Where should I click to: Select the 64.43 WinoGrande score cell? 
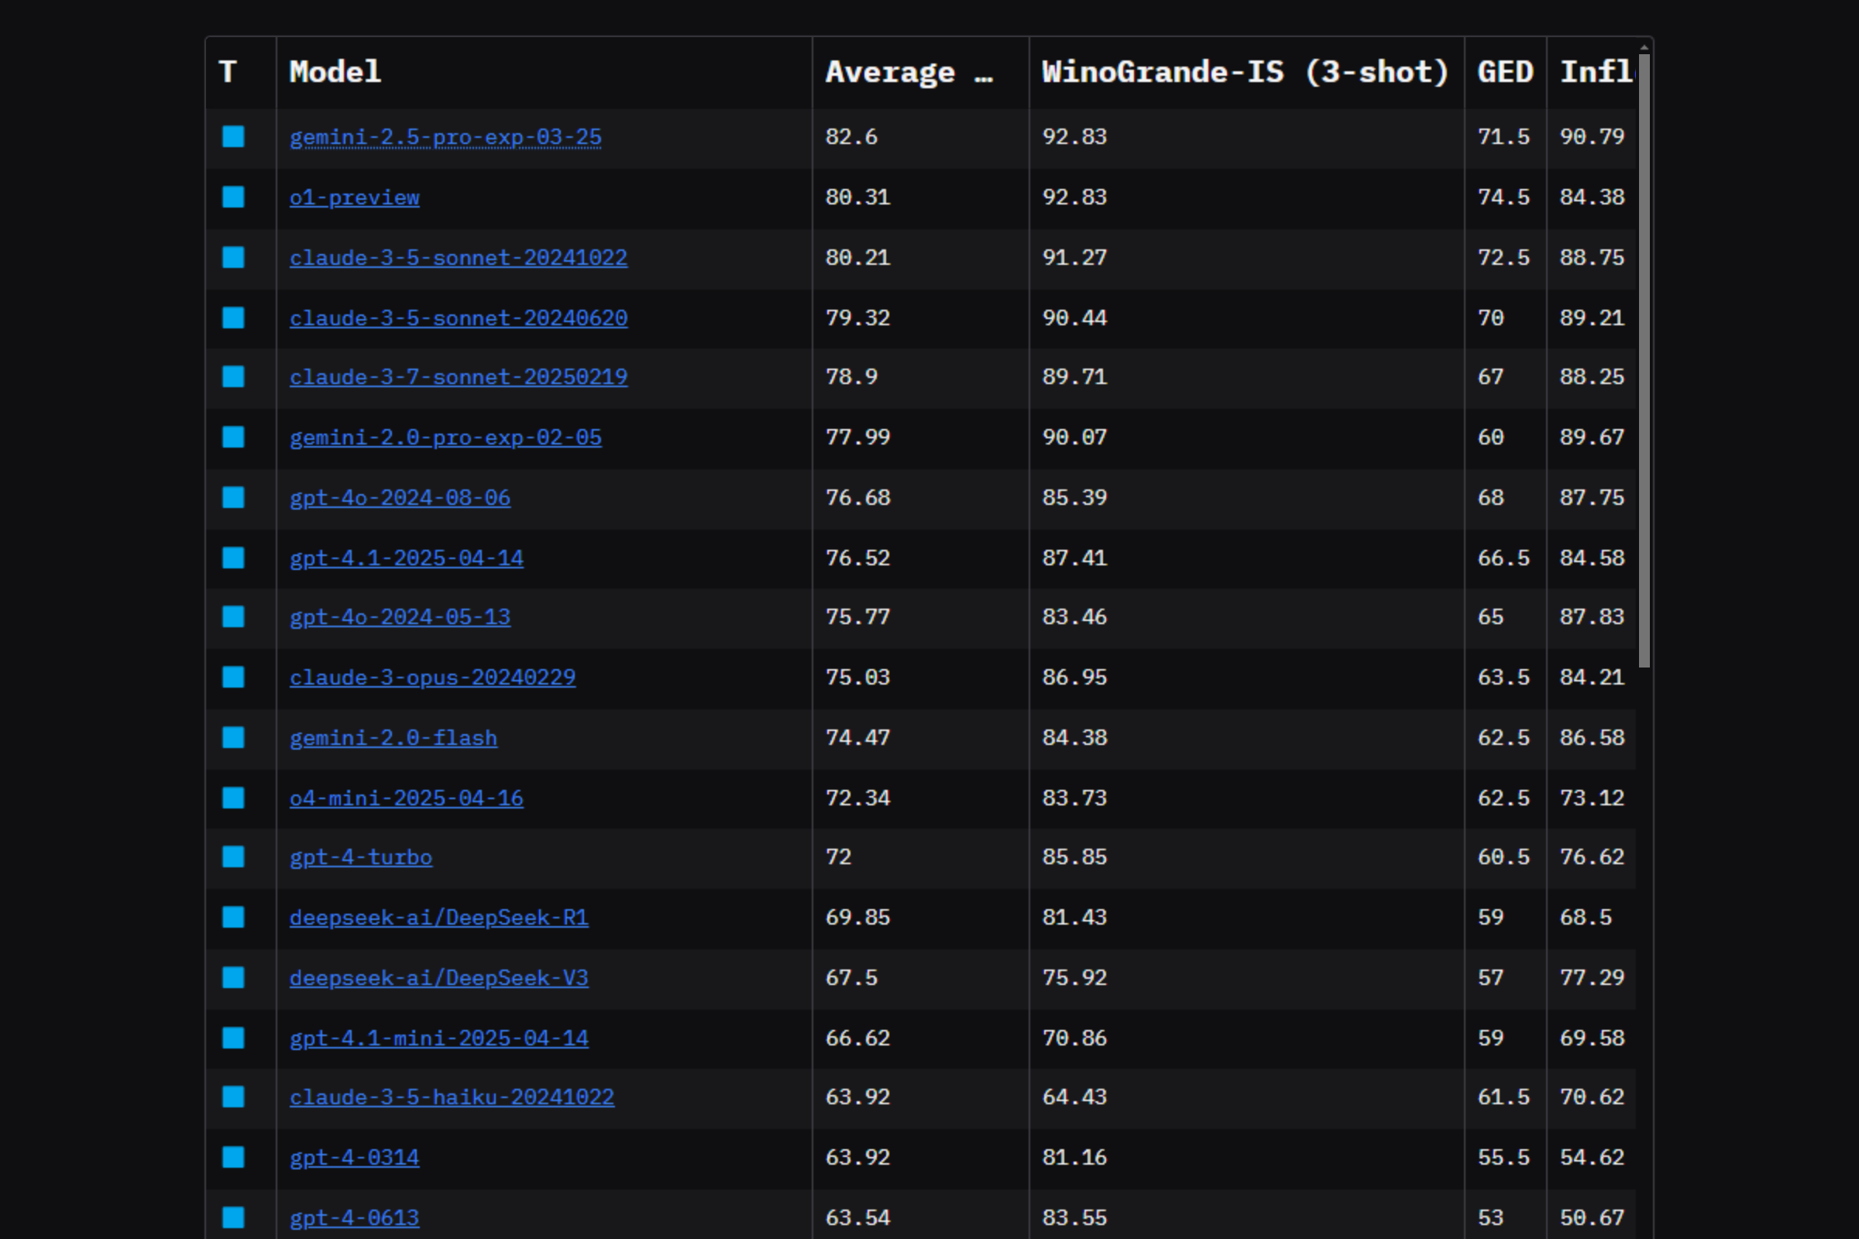tap(1246, 1097)
